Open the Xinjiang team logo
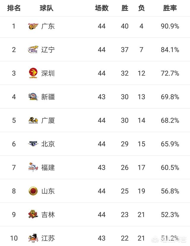This screenshot has height=246, width=190. tap(33, 97)
